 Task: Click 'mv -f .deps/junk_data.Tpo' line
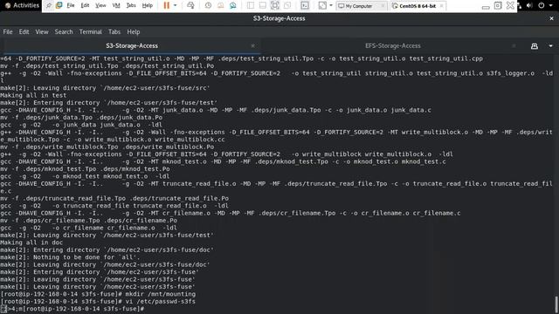(x=81, y=117)
